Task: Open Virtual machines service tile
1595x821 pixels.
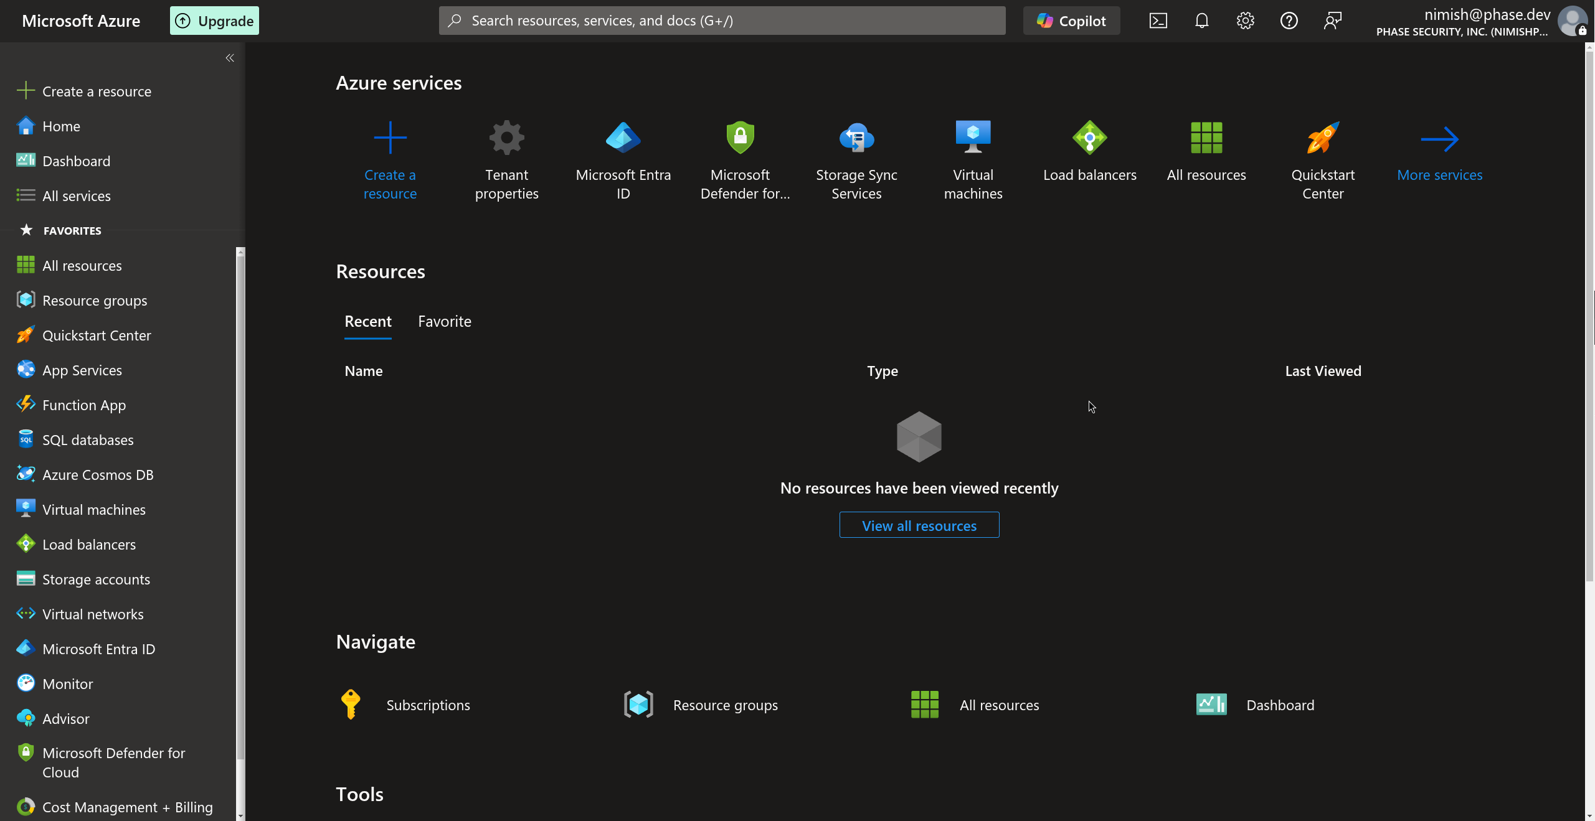Action: tap(973, 160)
